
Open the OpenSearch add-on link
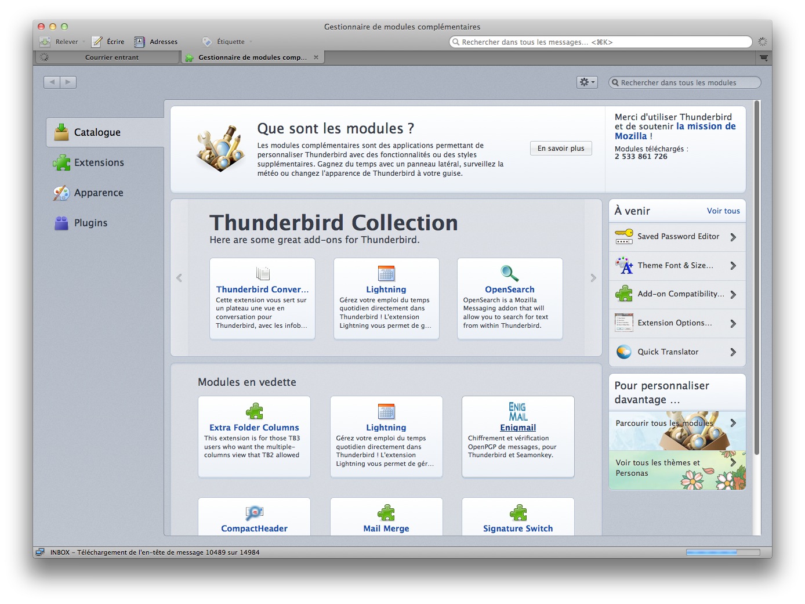tap(510, 290)
